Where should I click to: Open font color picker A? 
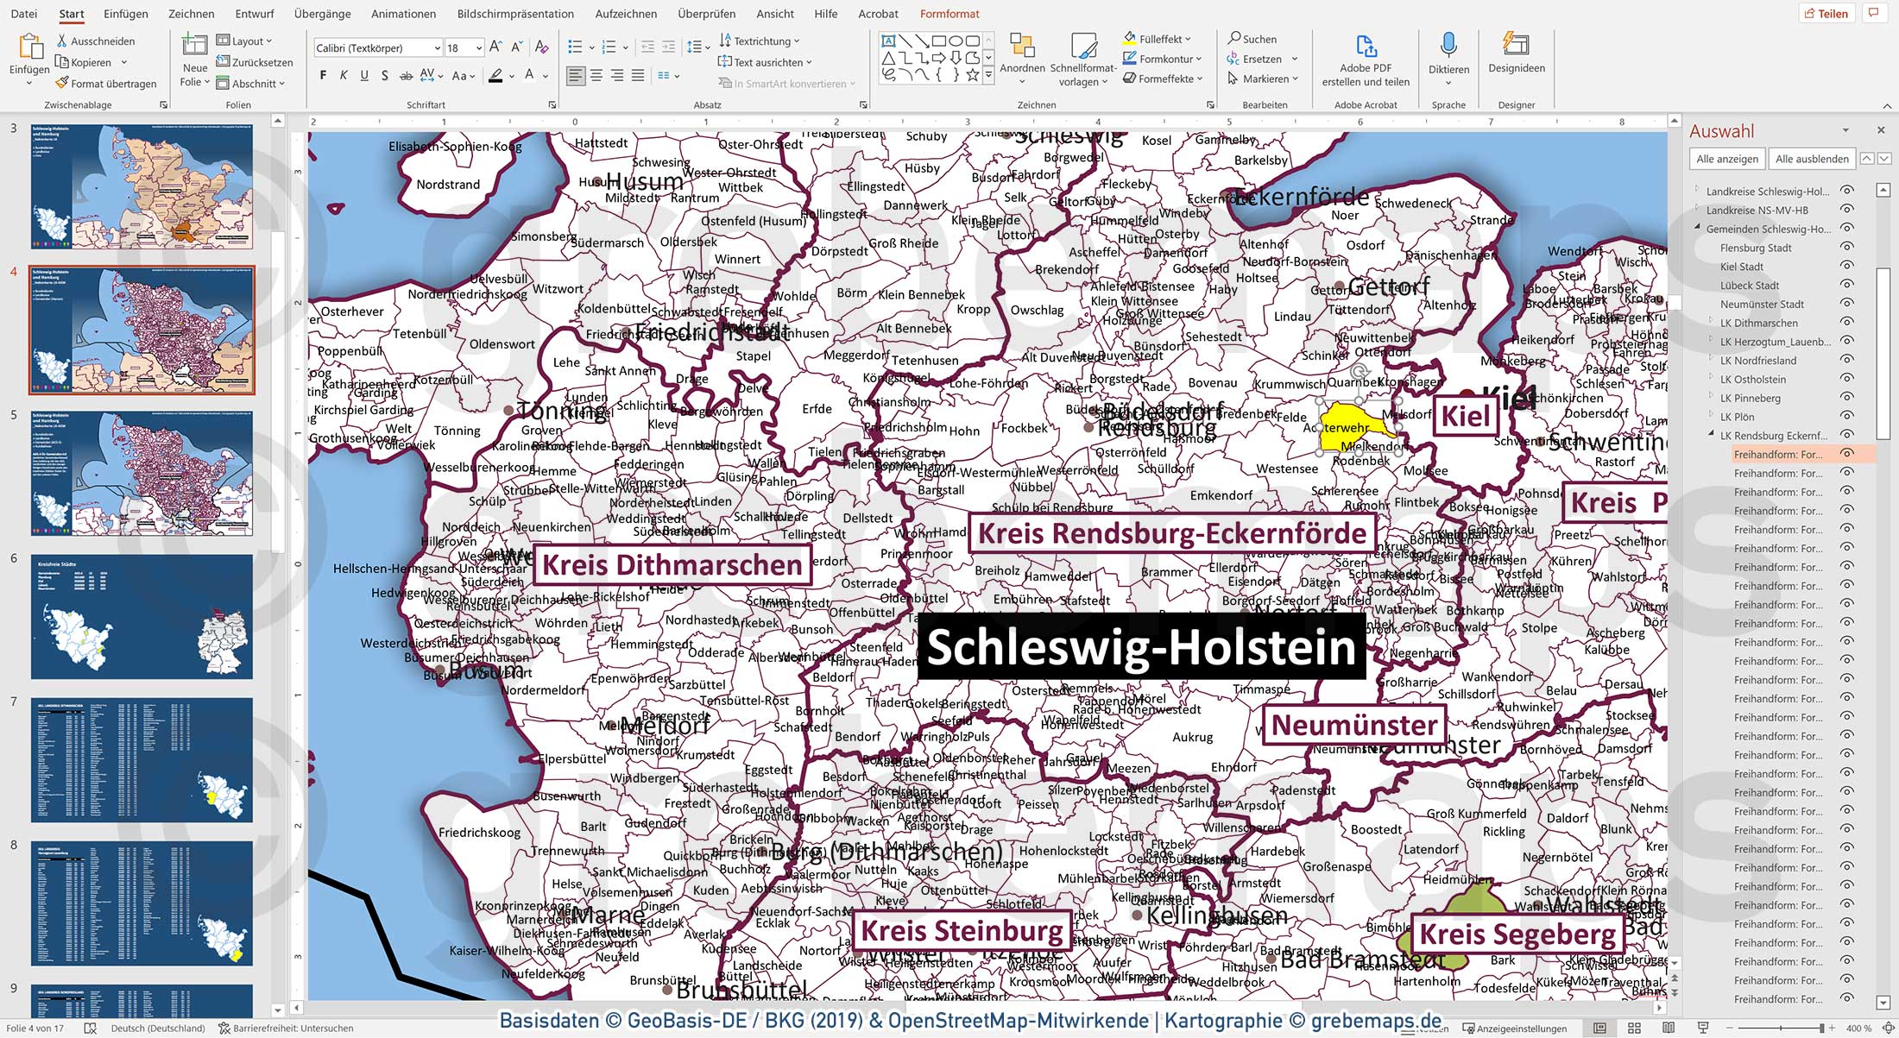tap(529, 76)
